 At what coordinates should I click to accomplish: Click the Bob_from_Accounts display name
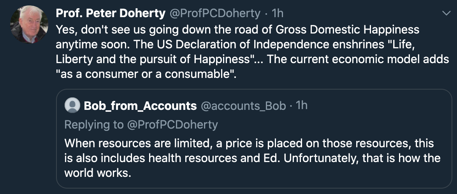[x=140, y=106]
